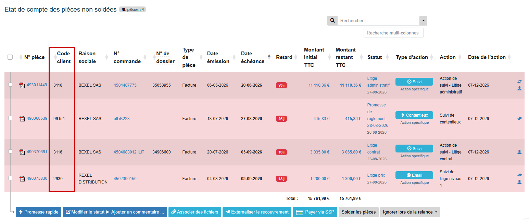This screenshot has height=220, width=529.
Task: Click the Promesse rapide button
Action: tap(38, 212)
